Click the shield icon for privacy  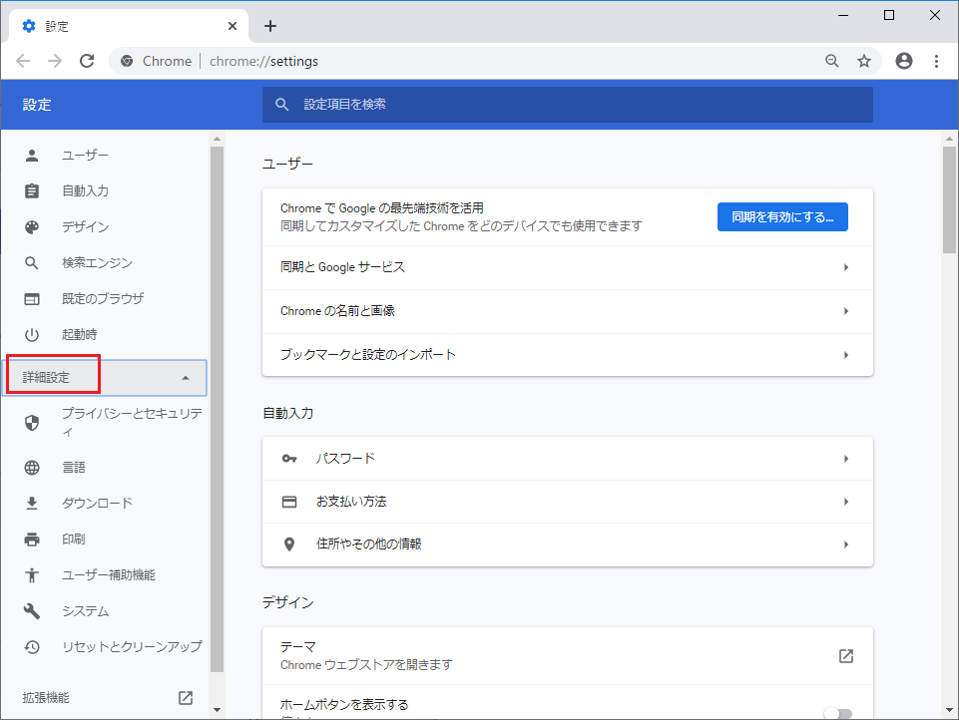(x=32, y=423)
